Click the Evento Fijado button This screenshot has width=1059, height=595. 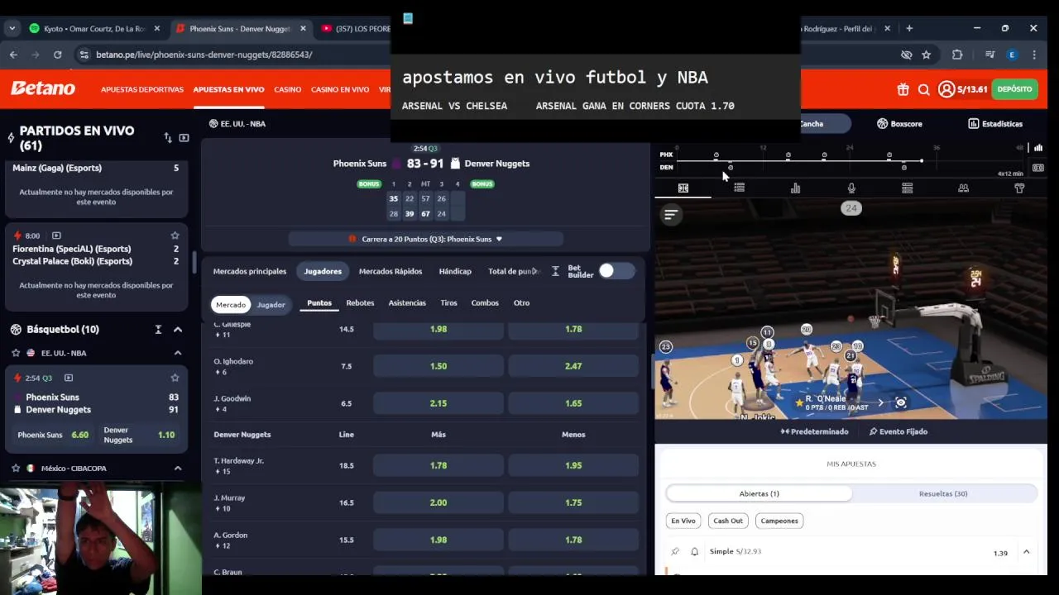coord(898,431)
